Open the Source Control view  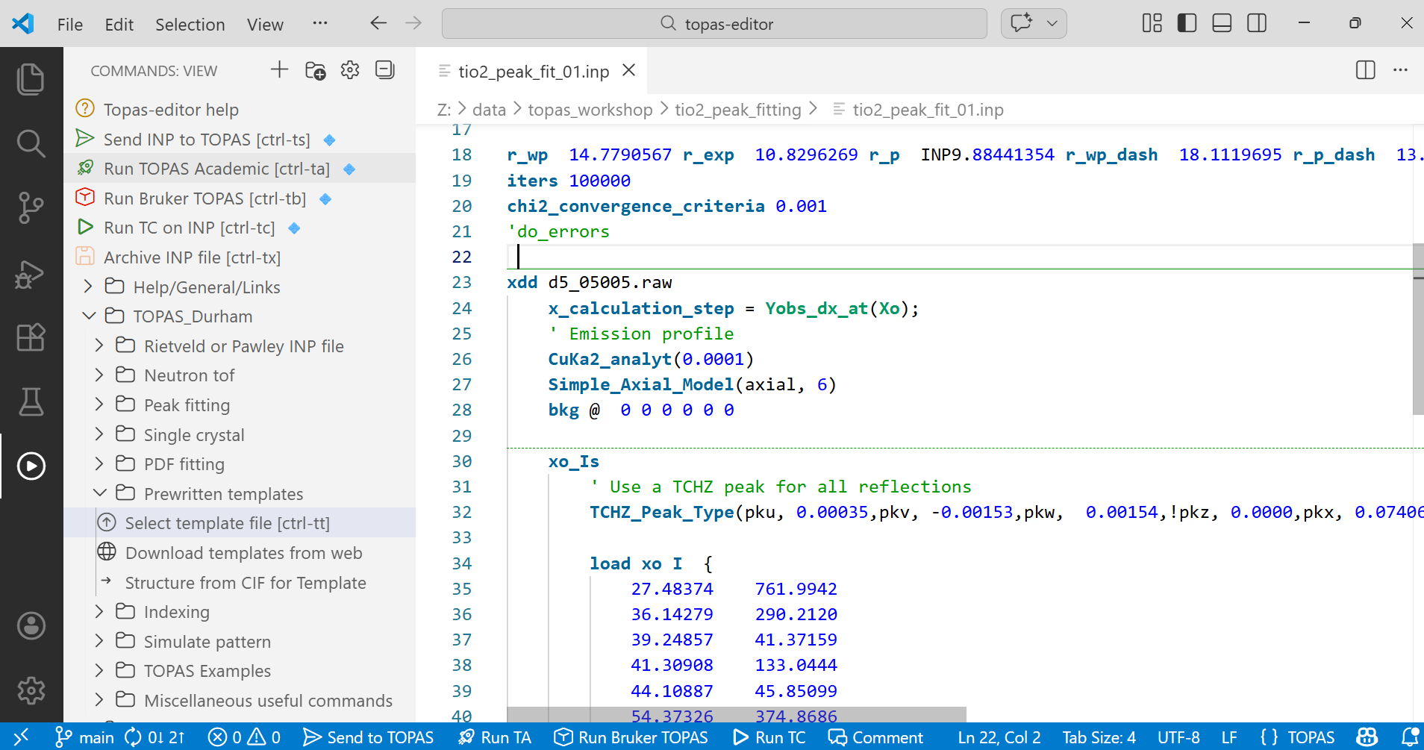pos(31,207)
